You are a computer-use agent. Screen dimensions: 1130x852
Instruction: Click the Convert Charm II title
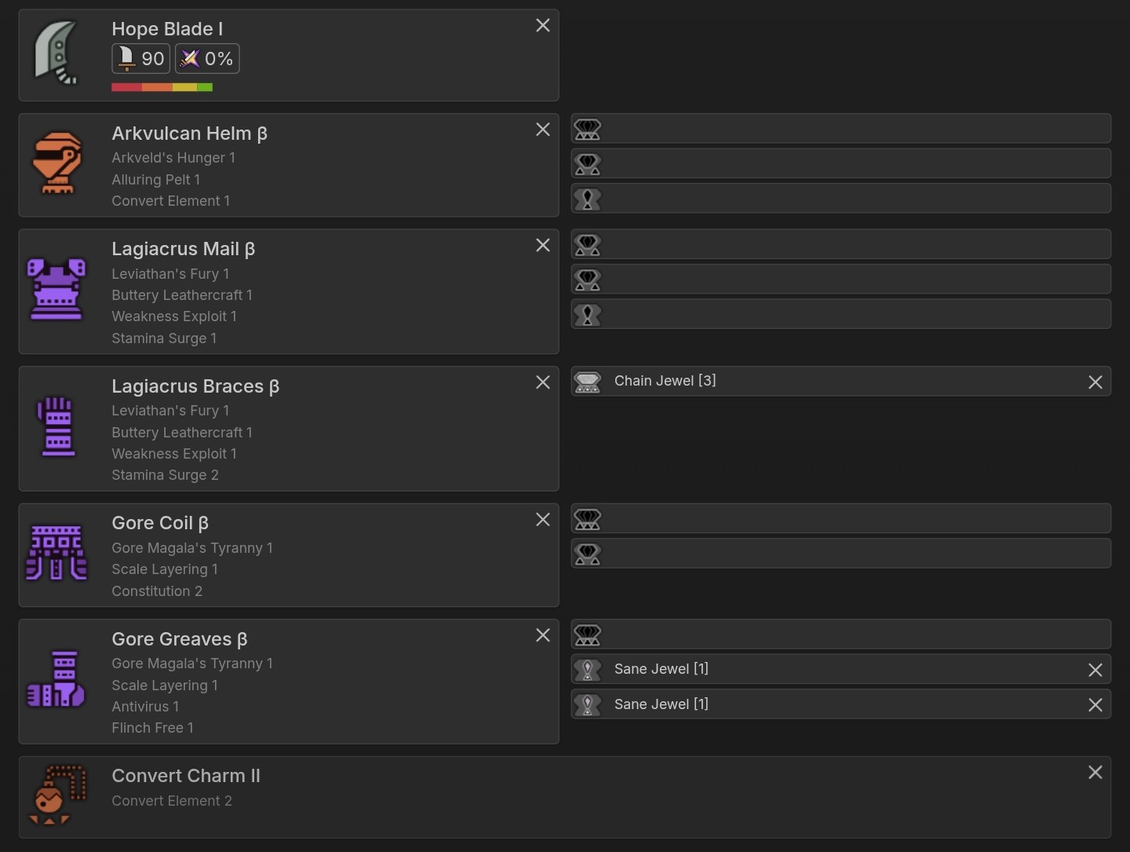(x=186, y=776)
